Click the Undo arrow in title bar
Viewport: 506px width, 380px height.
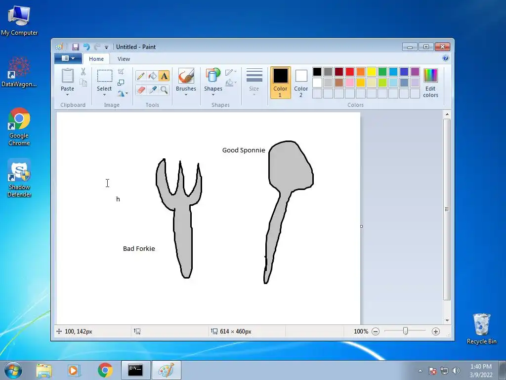pyautogui.click(x=86, y=47)
